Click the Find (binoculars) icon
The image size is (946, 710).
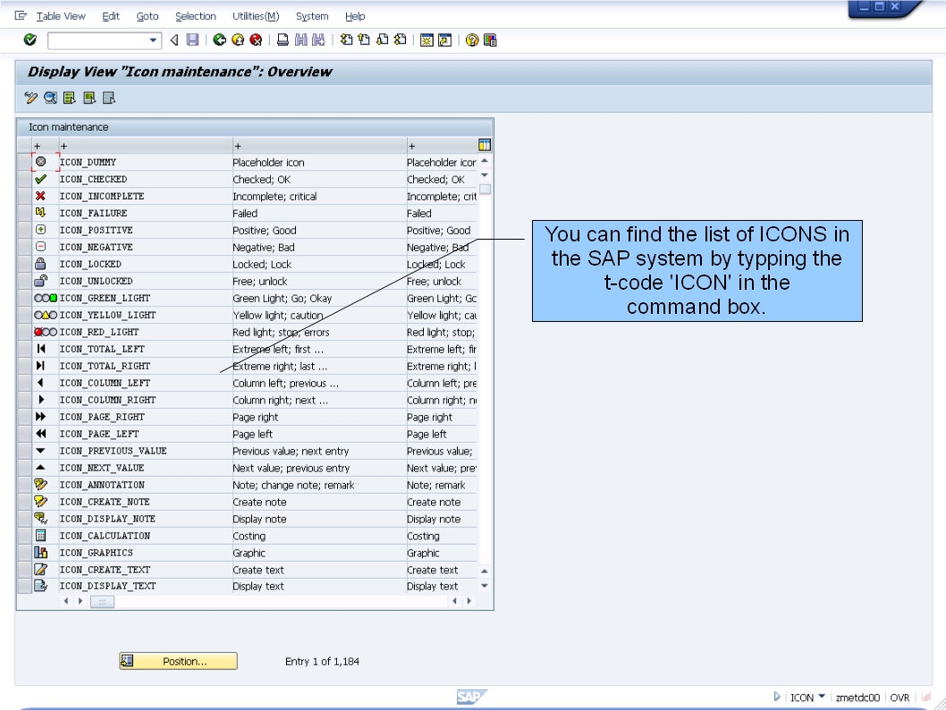(x=302, y=39)
